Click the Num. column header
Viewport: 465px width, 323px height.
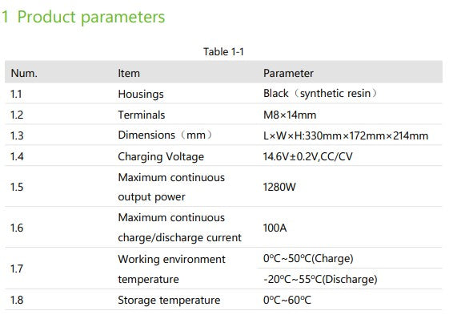24,73
